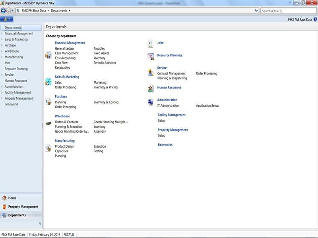Select Beanworks in the navigation tree
This screenshot has height=238, width=318.
click(x=12, y=104)
